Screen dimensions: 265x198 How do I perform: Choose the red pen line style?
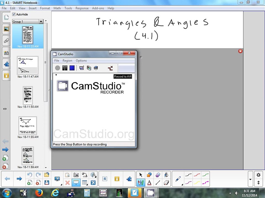point(197,175)
